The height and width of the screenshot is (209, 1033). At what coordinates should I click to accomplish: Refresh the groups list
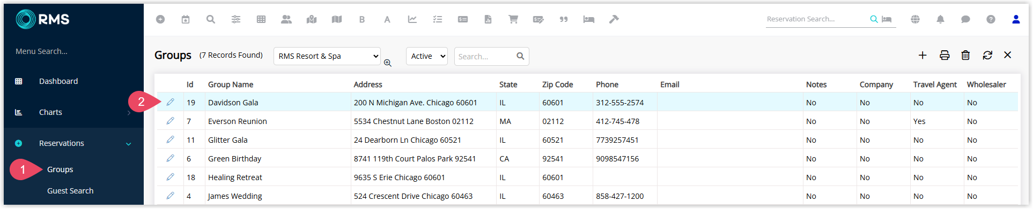(987, 55)
